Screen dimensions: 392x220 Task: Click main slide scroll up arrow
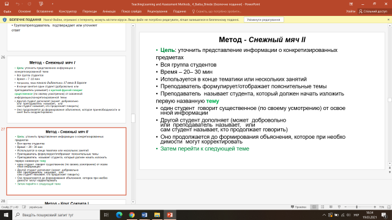390,26
